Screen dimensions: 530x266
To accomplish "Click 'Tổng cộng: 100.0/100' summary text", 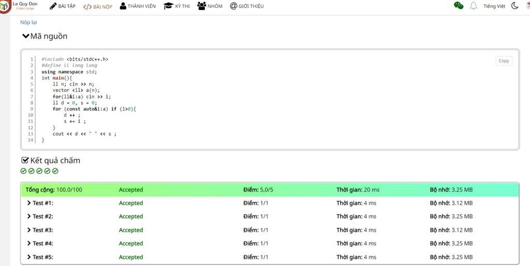I will click(x=54, y=190).
